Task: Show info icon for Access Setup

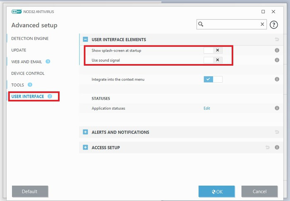Action: pyautogui.click(x=277, y=147)
